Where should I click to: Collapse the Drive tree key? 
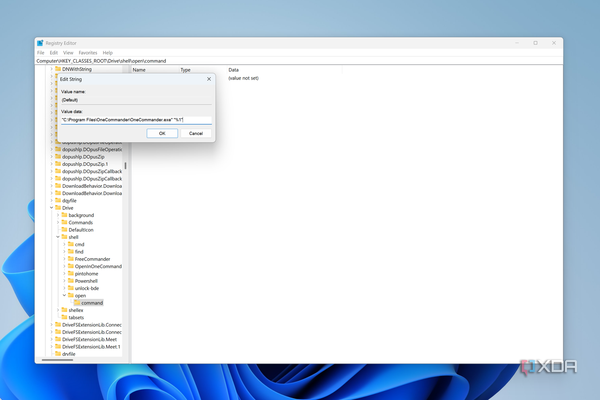[51, 208]
